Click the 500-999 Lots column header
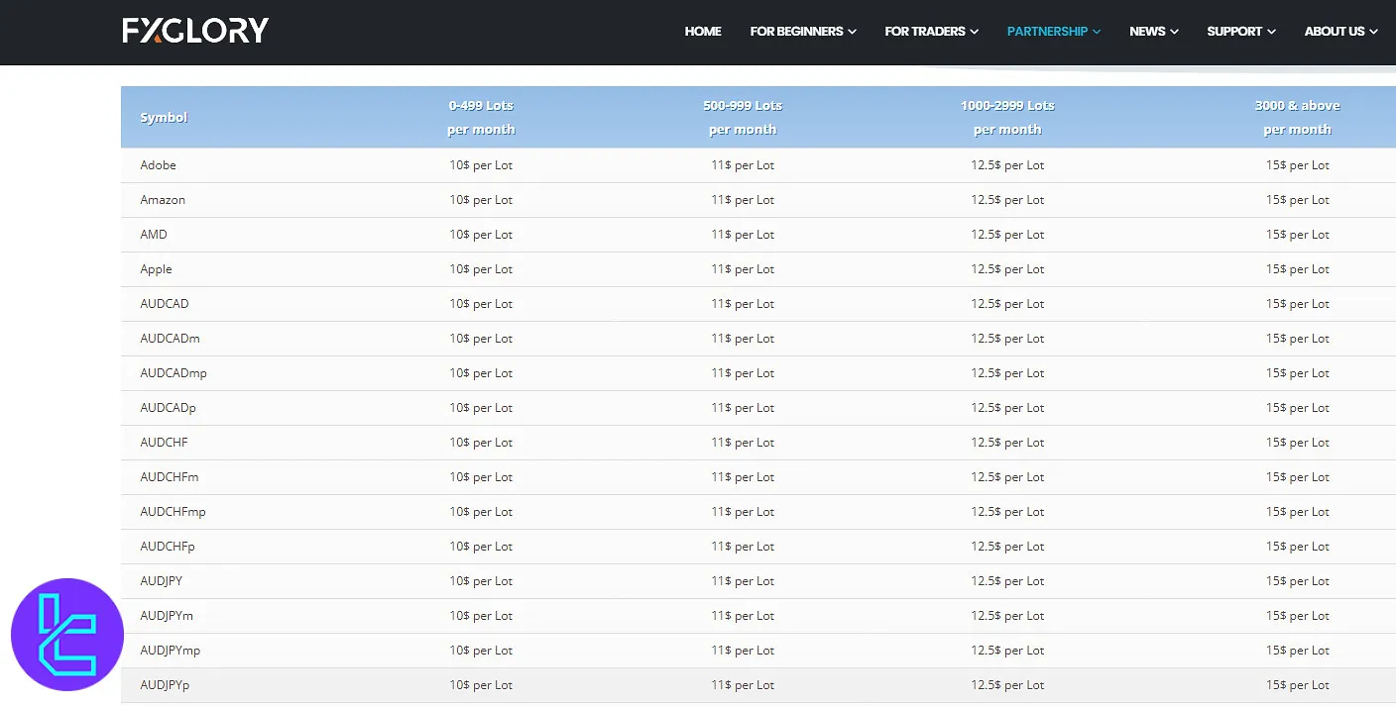The image size is (1396, 706). coord(743,117)
